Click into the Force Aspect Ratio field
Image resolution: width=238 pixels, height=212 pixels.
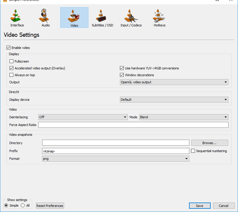point(133,125)
